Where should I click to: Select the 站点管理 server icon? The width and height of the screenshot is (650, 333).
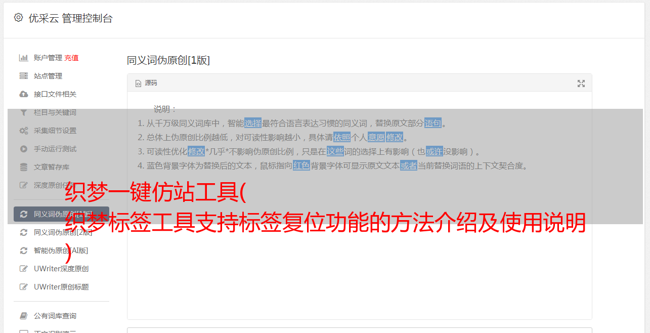click(x=23, y=76)
